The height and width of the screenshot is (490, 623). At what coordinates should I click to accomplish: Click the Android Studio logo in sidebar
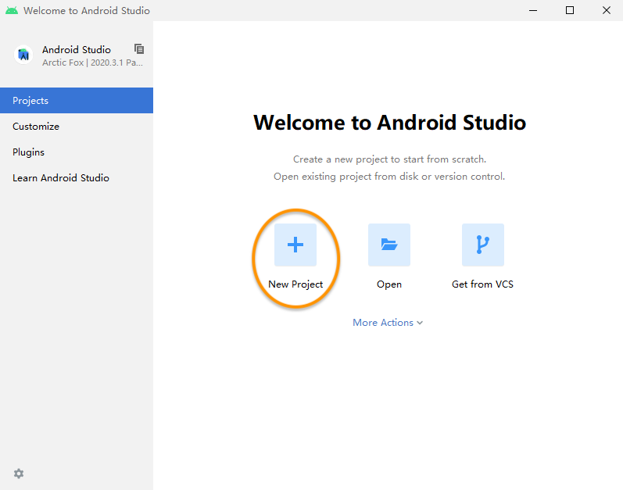coord(23,55)
